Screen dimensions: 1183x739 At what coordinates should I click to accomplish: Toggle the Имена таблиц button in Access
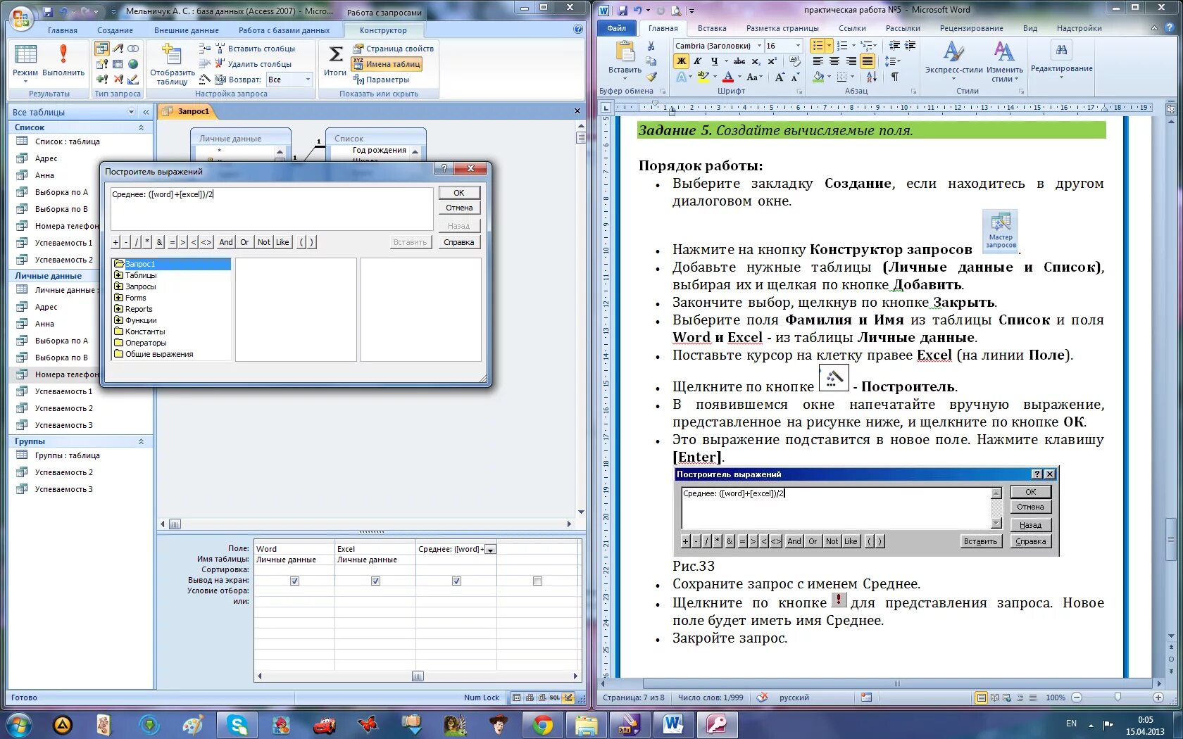[x=386, y=64]
